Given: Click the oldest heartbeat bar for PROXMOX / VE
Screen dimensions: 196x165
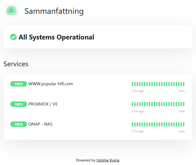Looking at the screenshot, I should [132, 104].
